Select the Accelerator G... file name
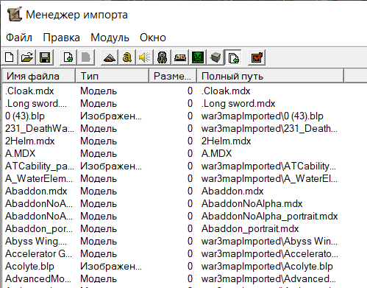The height and width of the screenshot is (288, 367). coord(38,254)
